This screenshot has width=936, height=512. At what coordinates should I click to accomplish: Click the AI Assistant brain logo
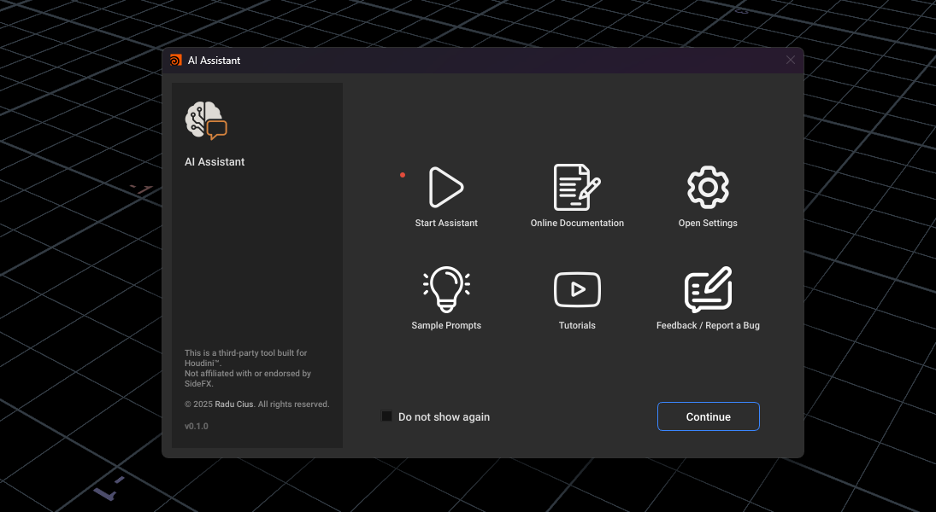206,120
